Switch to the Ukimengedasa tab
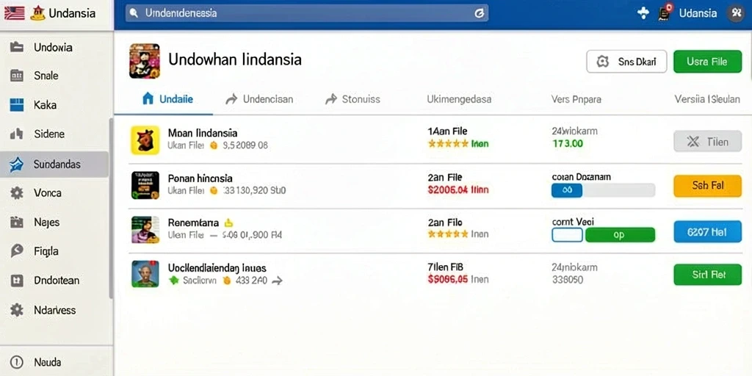Screen dimensions: 752x376 coord(459,99)
